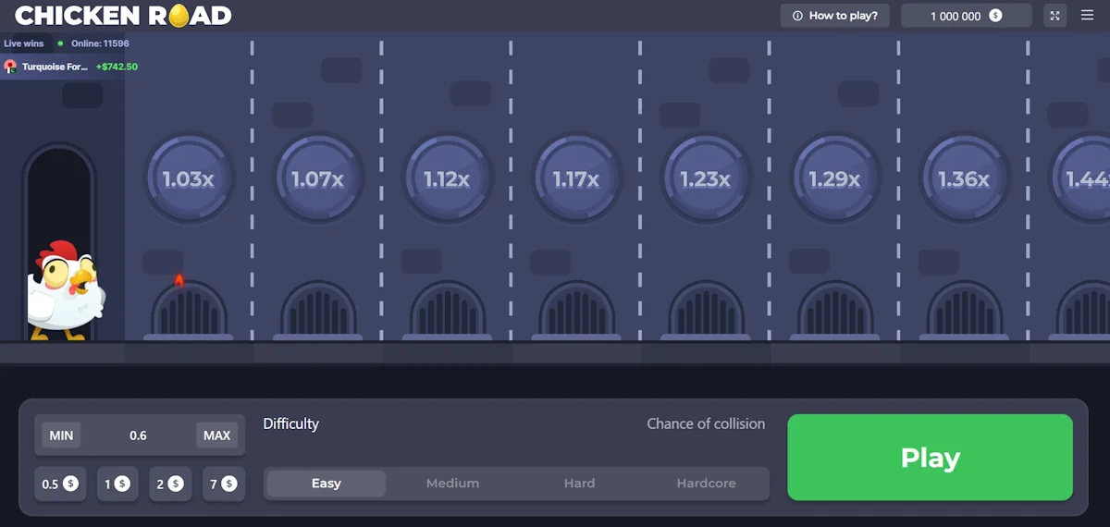Click the 1.12x multiplier coin
The image size is (1110, 527).
447,178
